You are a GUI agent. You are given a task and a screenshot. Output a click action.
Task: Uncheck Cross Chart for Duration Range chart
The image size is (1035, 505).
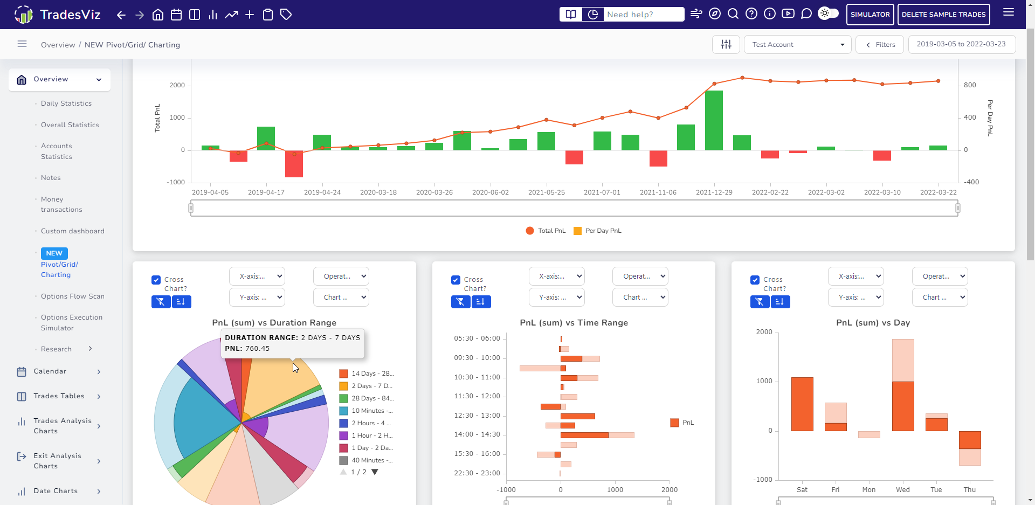tap(156, 280)
